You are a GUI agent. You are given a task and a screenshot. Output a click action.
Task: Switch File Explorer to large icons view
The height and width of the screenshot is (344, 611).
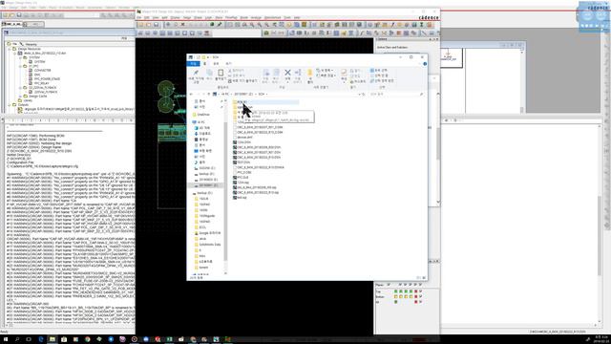(424, 278)
